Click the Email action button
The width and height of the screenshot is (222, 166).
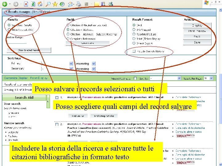(197, 37)
